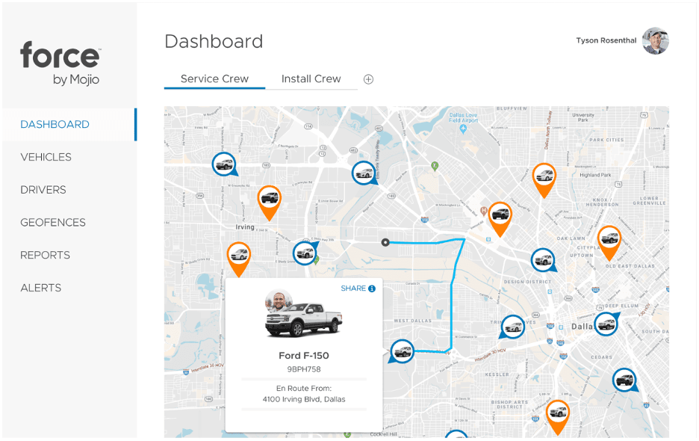699x441 pixels.
Task: Switch to the Service Crew tab
Action: 214,79
